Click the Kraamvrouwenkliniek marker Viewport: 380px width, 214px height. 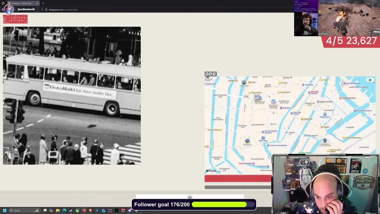click(x=268, y=145)
